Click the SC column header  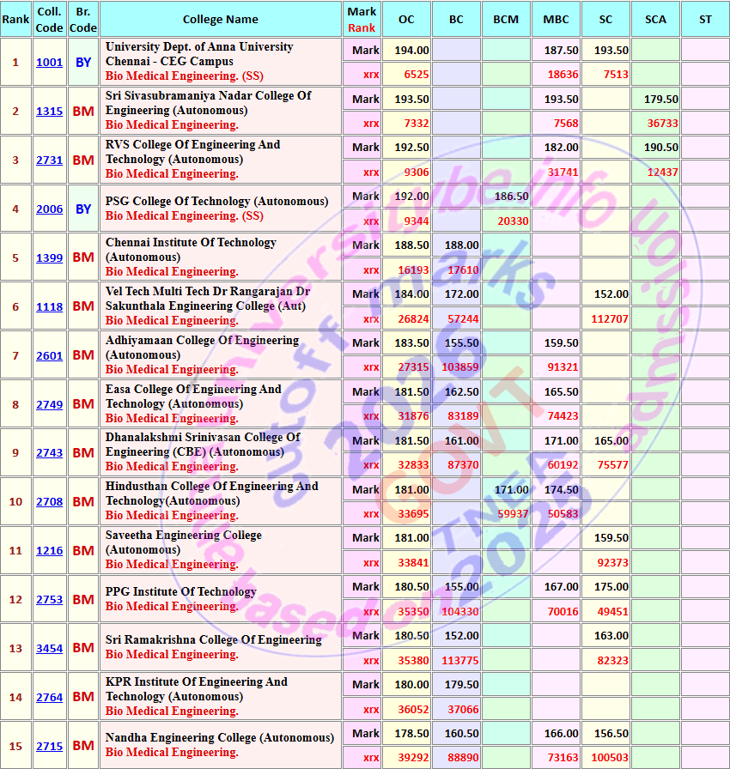click(x=605, y=19)
